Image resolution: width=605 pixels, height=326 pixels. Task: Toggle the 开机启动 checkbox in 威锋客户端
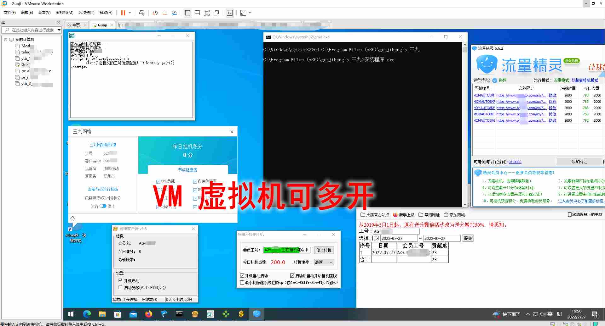pos(120,281)
